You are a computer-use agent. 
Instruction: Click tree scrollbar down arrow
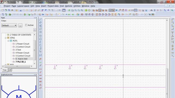(34, 64)
